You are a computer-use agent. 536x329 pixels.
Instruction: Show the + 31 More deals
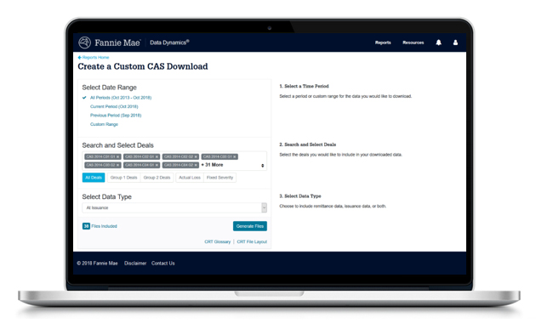(x=213, y=165)
